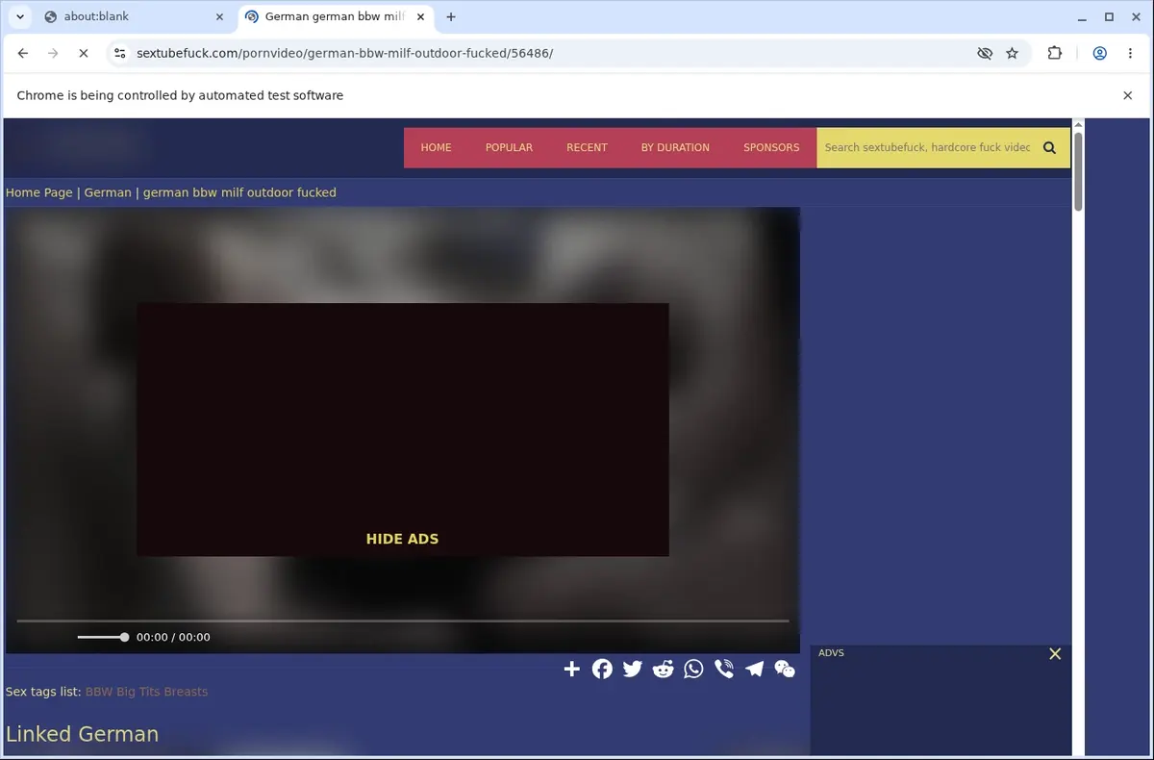Viewport: 1154px width, 760px height.
Task: Open Chrome's three-dot menu
Action: [1130, 53]
